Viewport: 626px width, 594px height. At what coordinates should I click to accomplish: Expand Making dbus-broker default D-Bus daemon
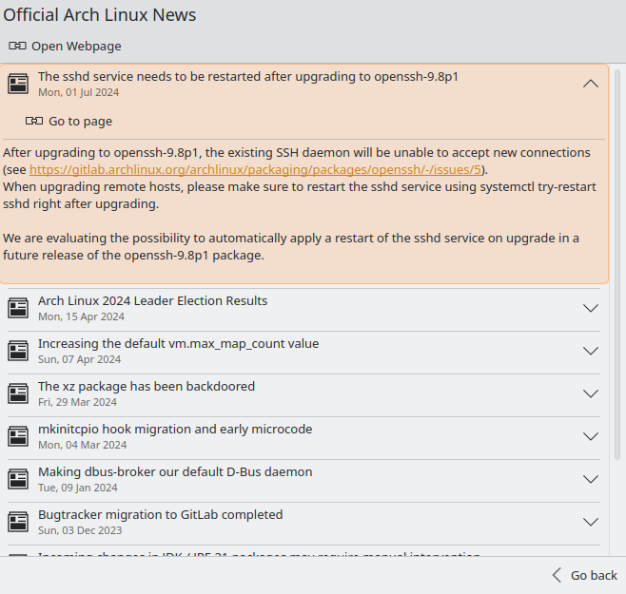591,479
